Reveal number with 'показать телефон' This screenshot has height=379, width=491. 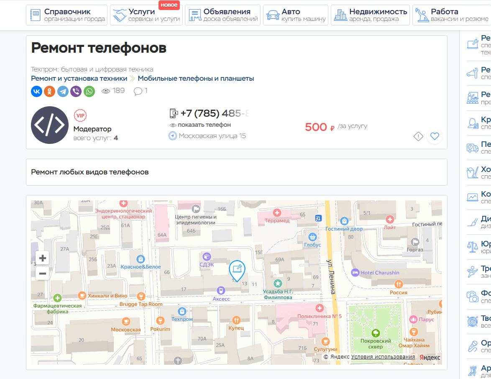pos(204,125)
